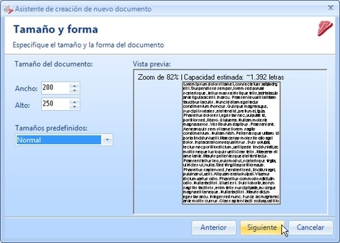Click the Tamaño y forma heading
This screenshot has height=243, width=340.
pyautogui.click(x=56, y=29)
